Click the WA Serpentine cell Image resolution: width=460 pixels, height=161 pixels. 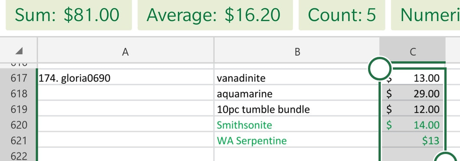(296, 141)
